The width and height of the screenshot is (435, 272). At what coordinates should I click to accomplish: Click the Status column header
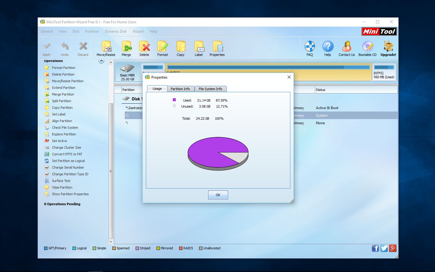point(356,90)
